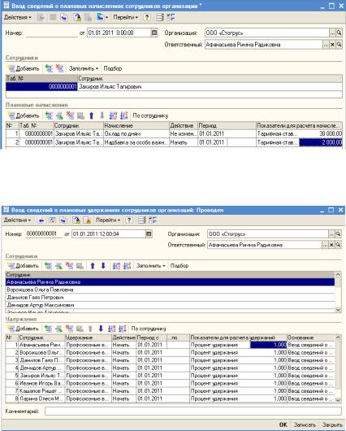Move row down in Удержания toolbar
346x431 pixels.
click(101, 329)
